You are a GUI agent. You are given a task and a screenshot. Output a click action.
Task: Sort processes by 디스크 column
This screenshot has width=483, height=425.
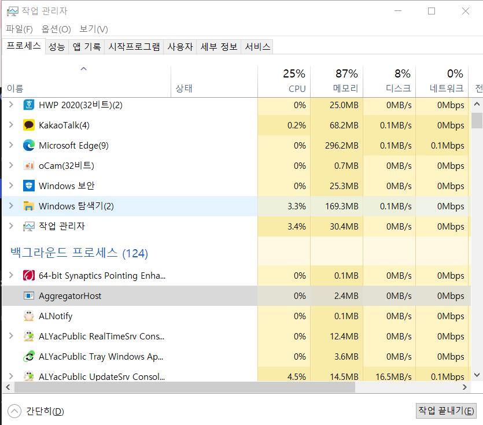click(389, 82)
